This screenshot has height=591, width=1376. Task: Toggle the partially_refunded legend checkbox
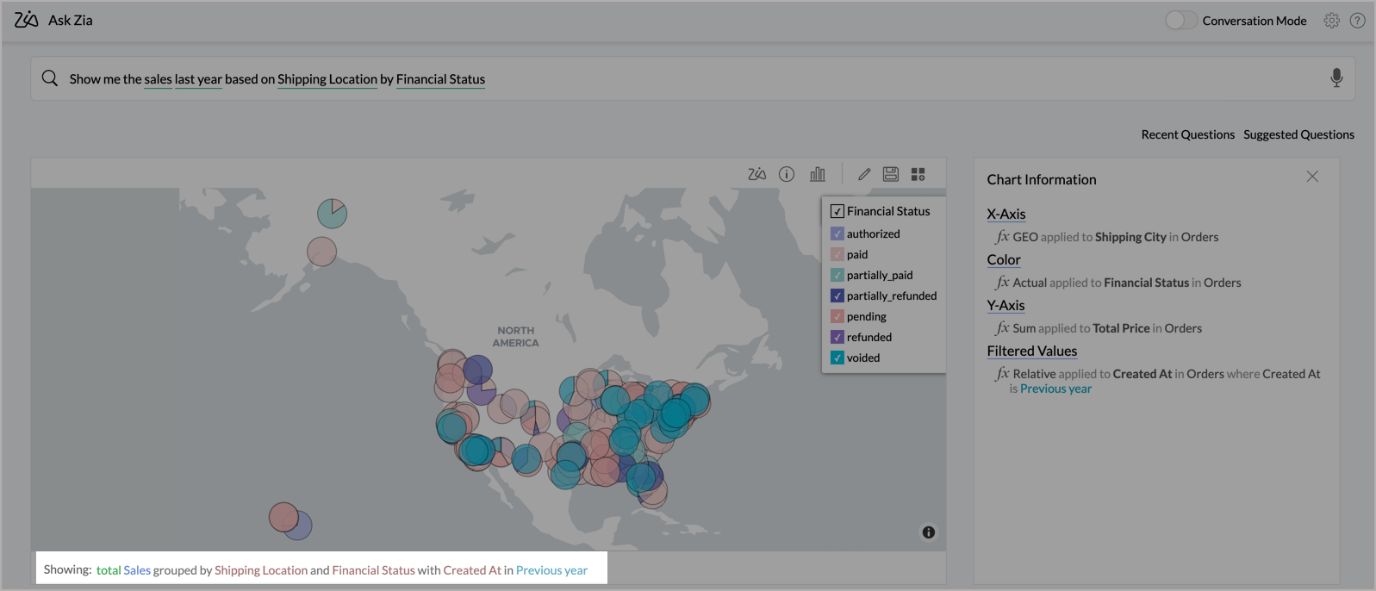[837, 295]
